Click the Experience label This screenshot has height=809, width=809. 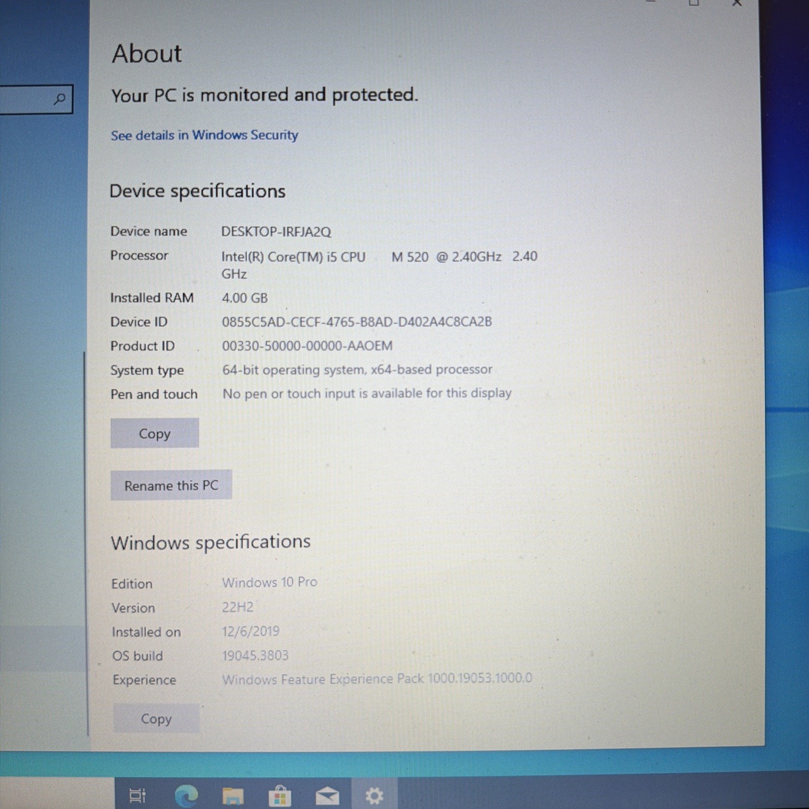point(145,680)
